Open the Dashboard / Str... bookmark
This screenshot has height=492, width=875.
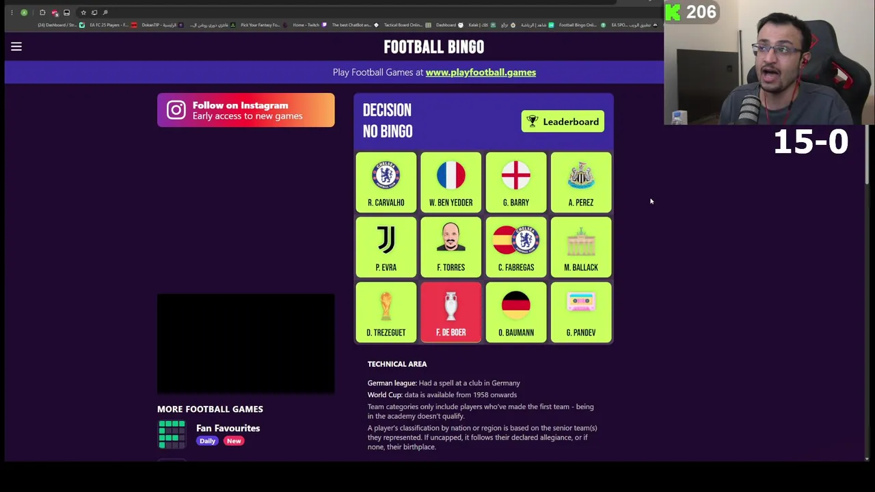tap(61, 25)
